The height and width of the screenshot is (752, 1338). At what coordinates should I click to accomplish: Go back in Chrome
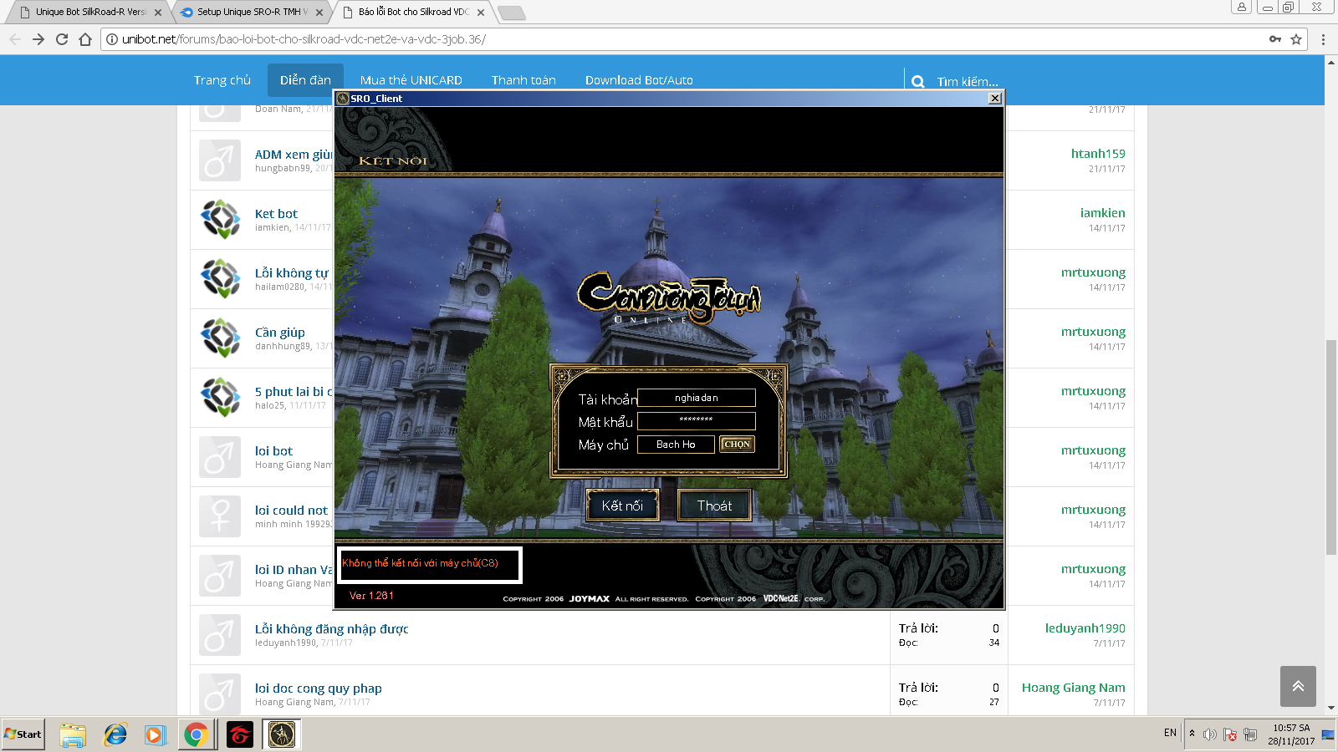[x=15, y=39]
